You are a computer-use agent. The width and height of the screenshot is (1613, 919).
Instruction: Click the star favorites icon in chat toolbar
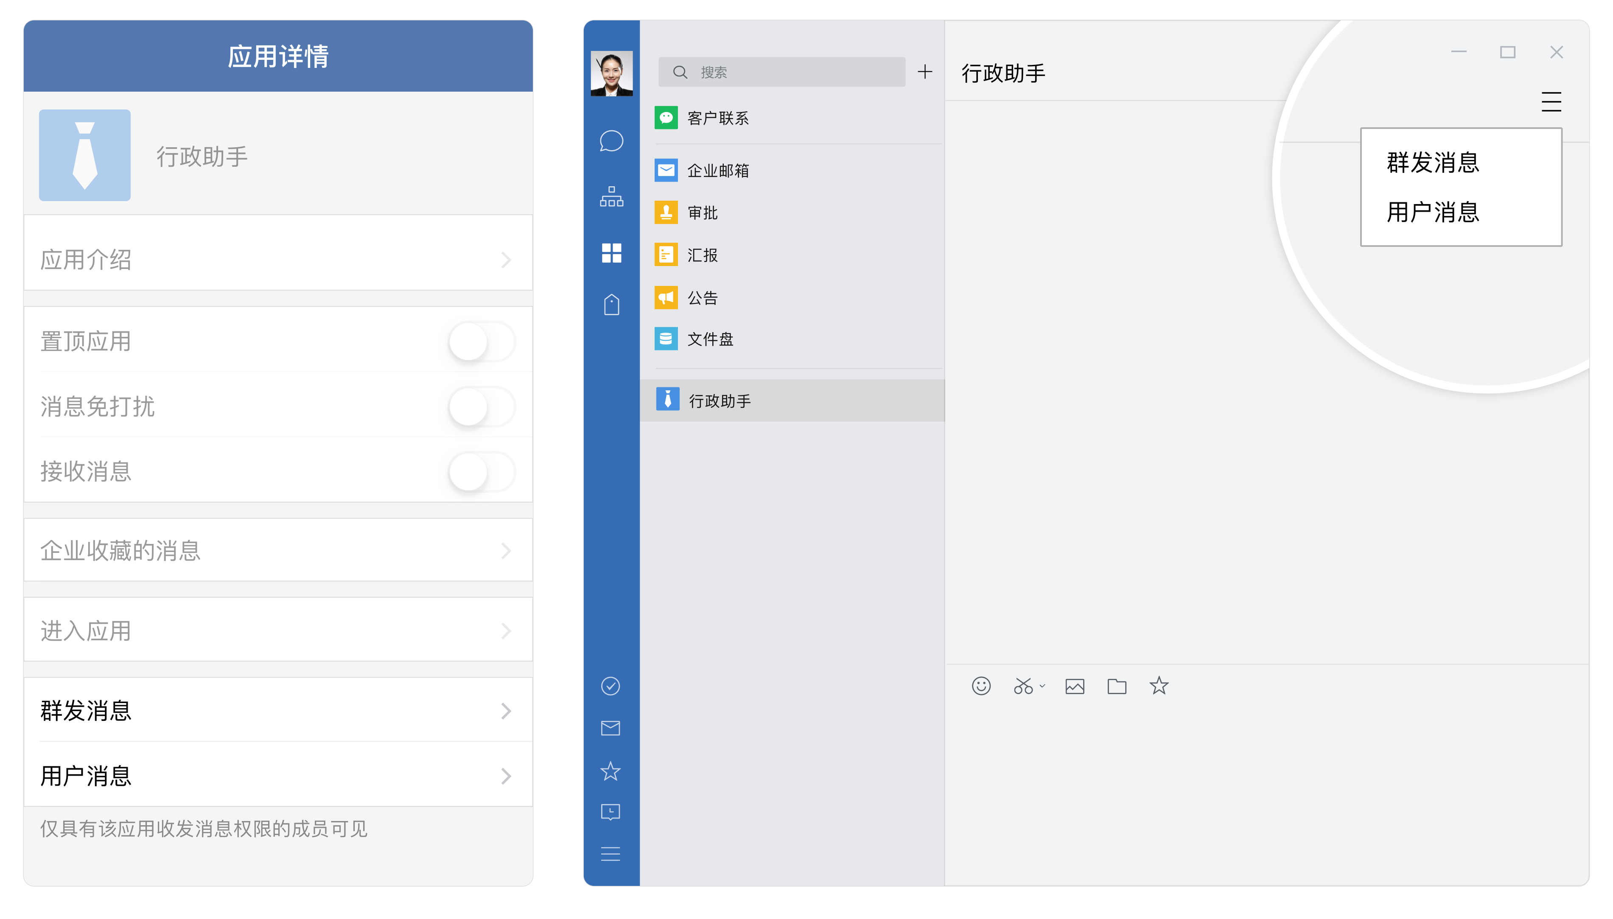click(1159, 686)
